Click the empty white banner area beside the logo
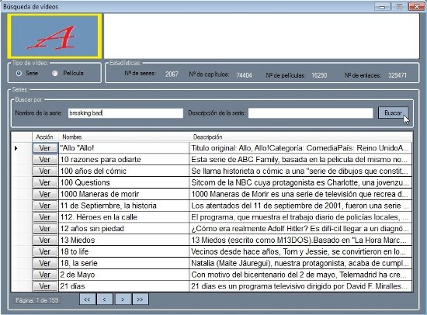 point(262,36)
